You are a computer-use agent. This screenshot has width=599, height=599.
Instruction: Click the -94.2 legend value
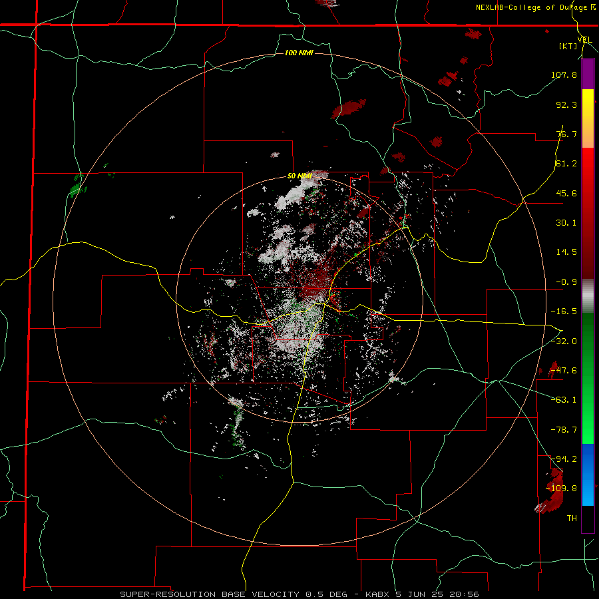[564, 459]
